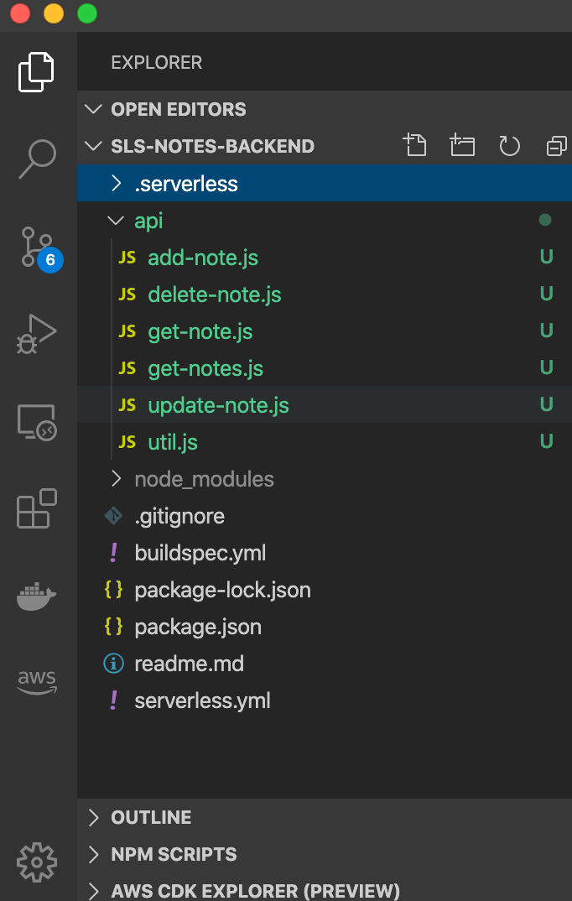572x901 pixels.
Task: Click untracked U status on util.js
Action: pyautogui.click(x=546, y=441)
